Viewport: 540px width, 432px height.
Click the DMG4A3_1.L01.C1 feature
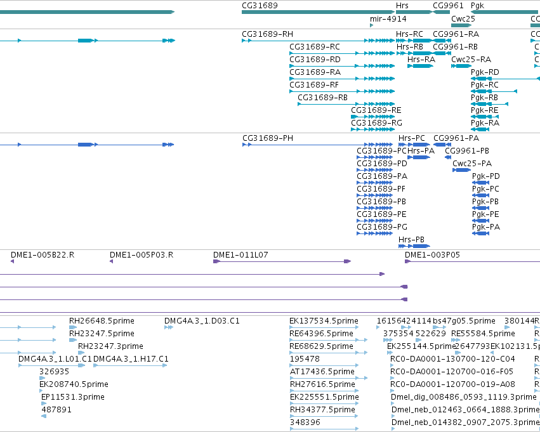click(52, 365)
